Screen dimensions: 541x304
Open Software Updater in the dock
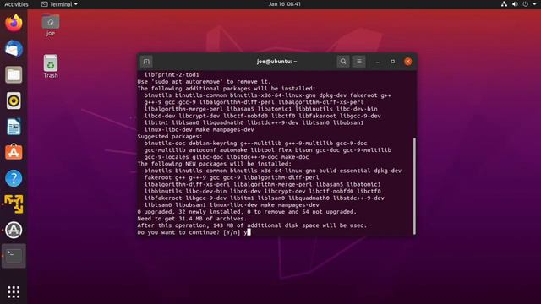pyautogui.click(x=14, y=230)
